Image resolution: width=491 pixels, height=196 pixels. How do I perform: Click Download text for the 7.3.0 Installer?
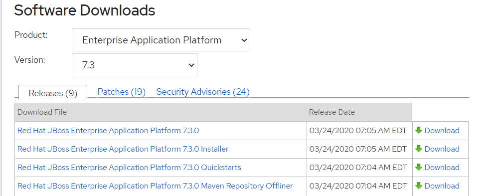(x=442, y=149)
